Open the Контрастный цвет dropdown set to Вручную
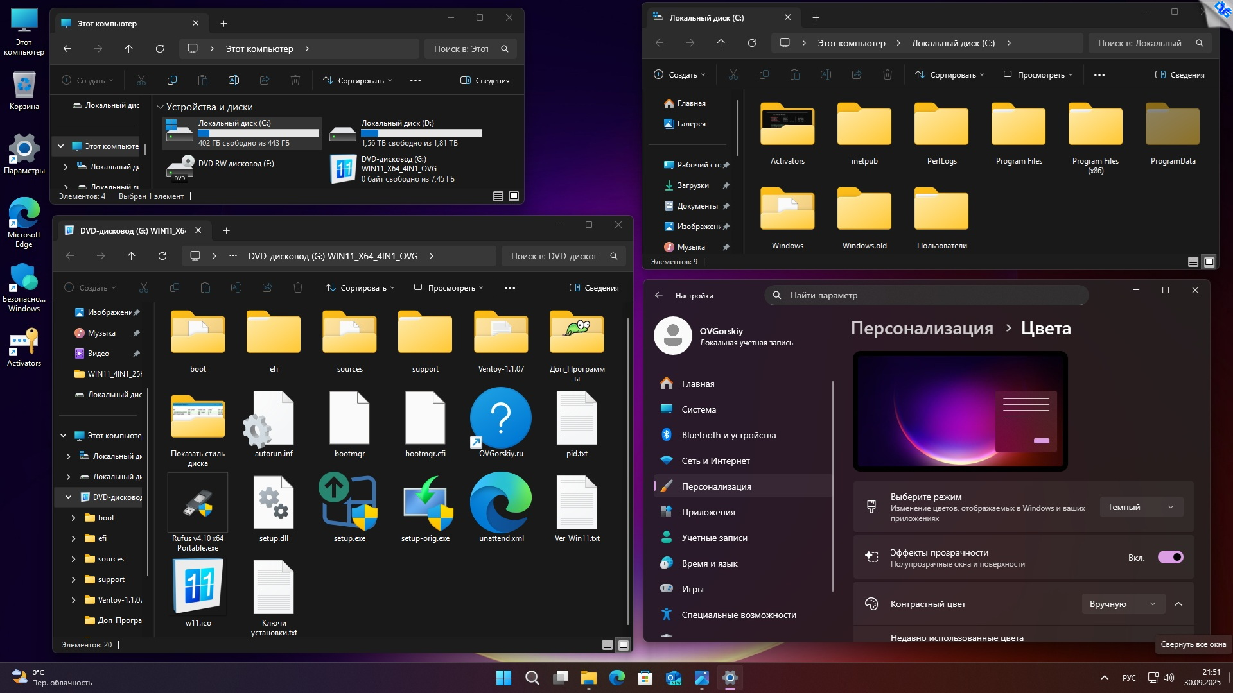 coord(1123,604)
